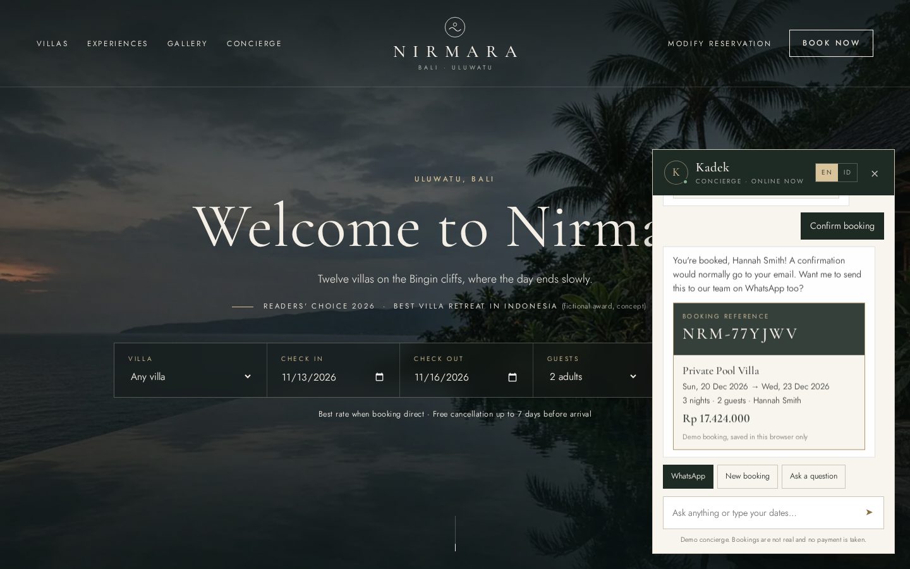Choose the Ask a question quick reply
The image size is (910, 569).
pyautogui.click(x=813, y=477)
